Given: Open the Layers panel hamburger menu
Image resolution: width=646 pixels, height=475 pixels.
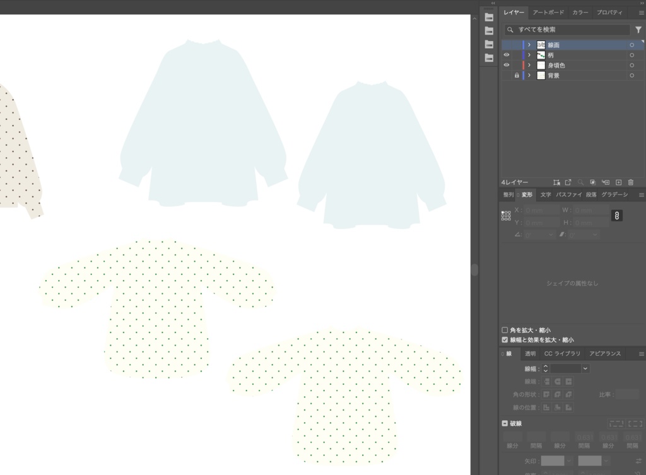Looking at the screenshot, I should tap(642, 13).
